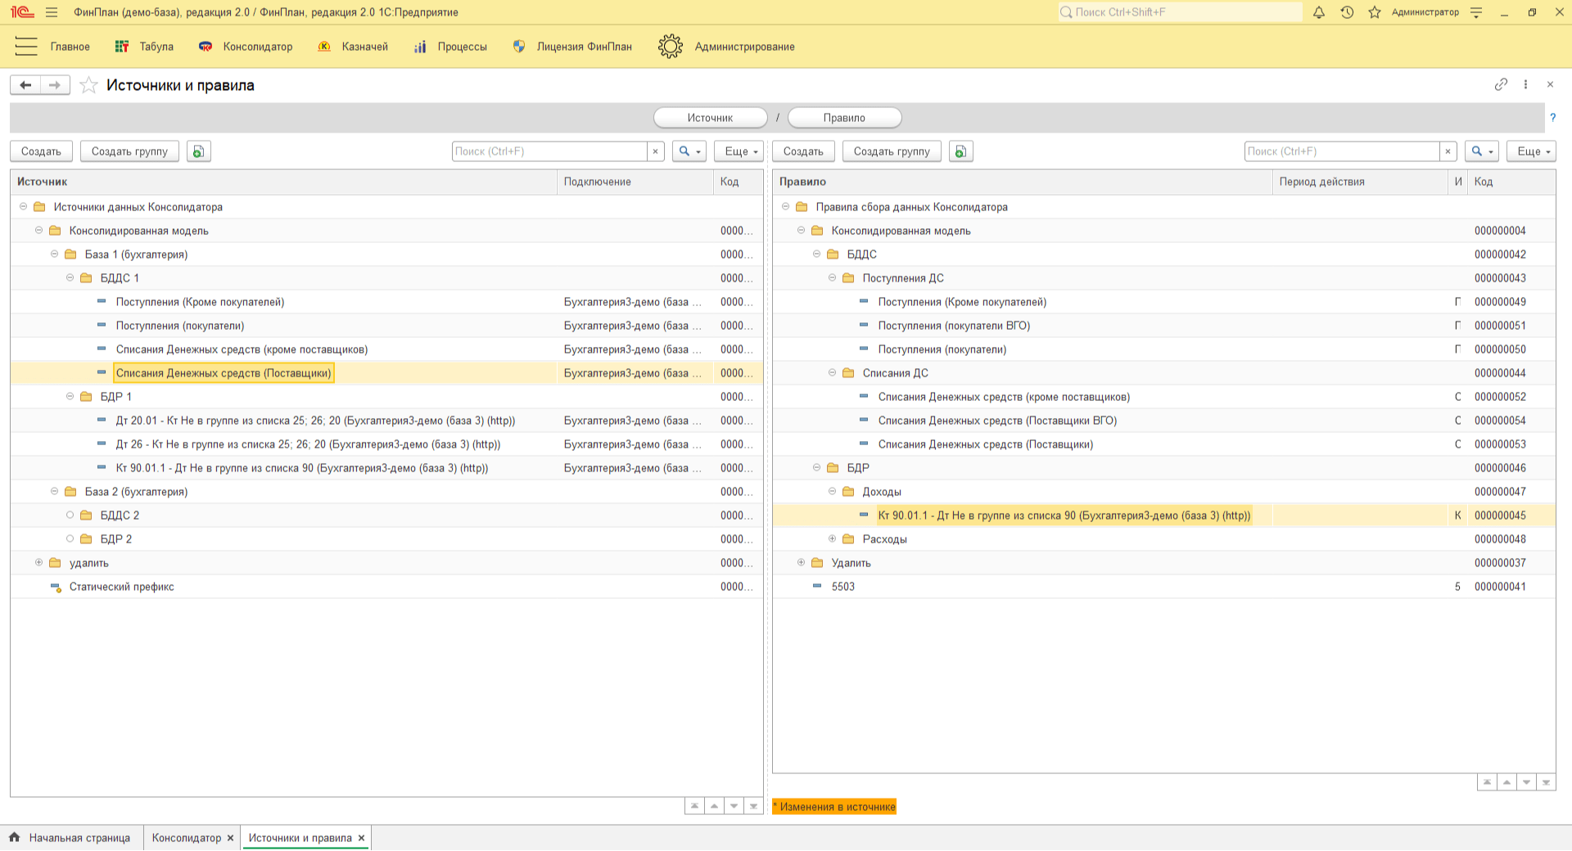The width and height of the screenshot is (1572, 851).
Task: Add this page to favorites with the star next to Источники и правила
Action: [x=89, y=85]
